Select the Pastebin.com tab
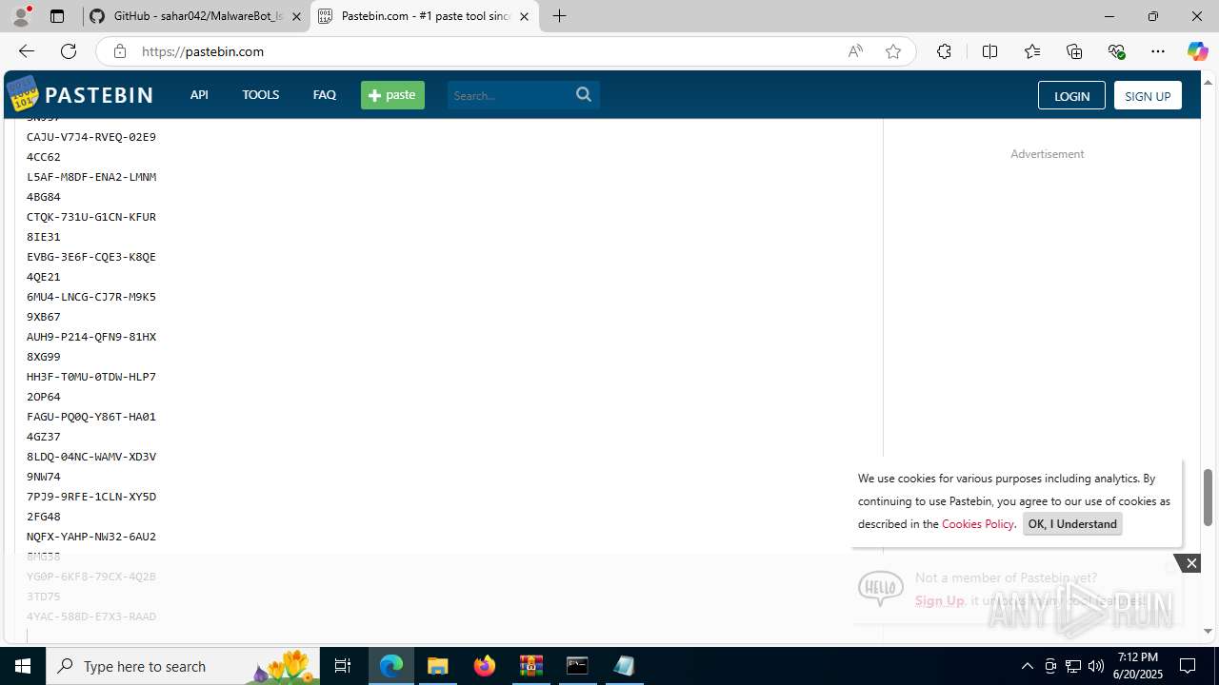The image size is (1219, 685). (x=424, y=16)
